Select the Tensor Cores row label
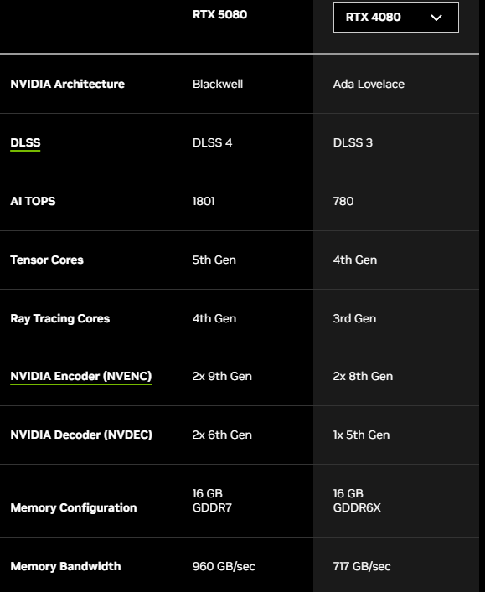This screenshot has width=485, height=592. pos(47,260)
